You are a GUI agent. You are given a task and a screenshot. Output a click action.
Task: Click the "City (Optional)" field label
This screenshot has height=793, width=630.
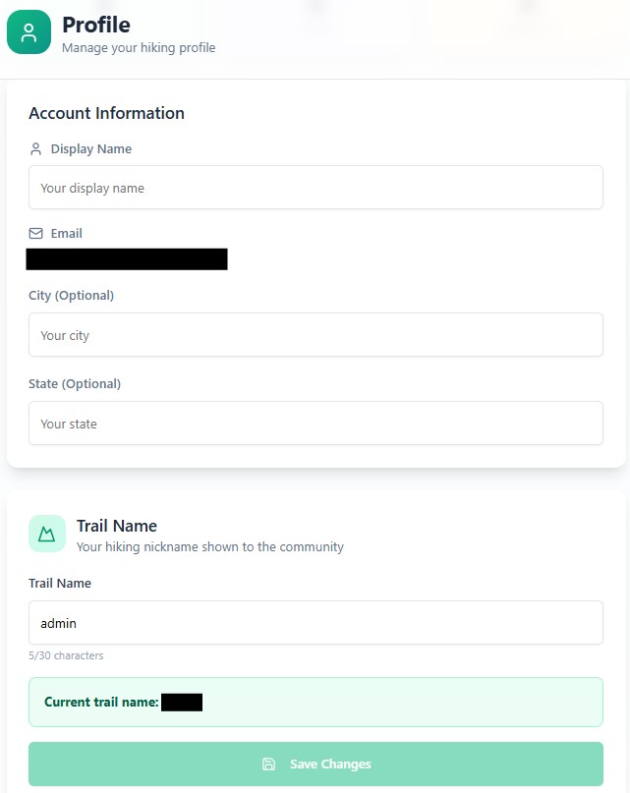(71, 296)
